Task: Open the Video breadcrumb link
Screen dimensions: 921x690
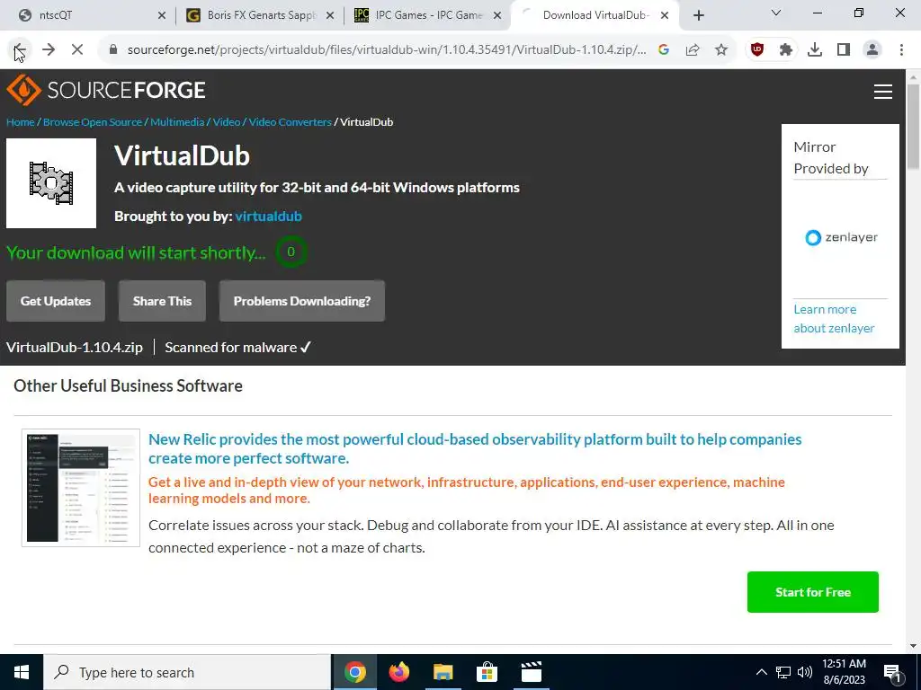Action: tap(226, 122)
